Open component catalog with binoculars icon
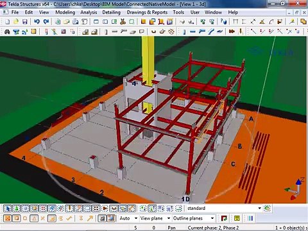The image size is (308, 231). pyautogui.click(x=7, y=31)
